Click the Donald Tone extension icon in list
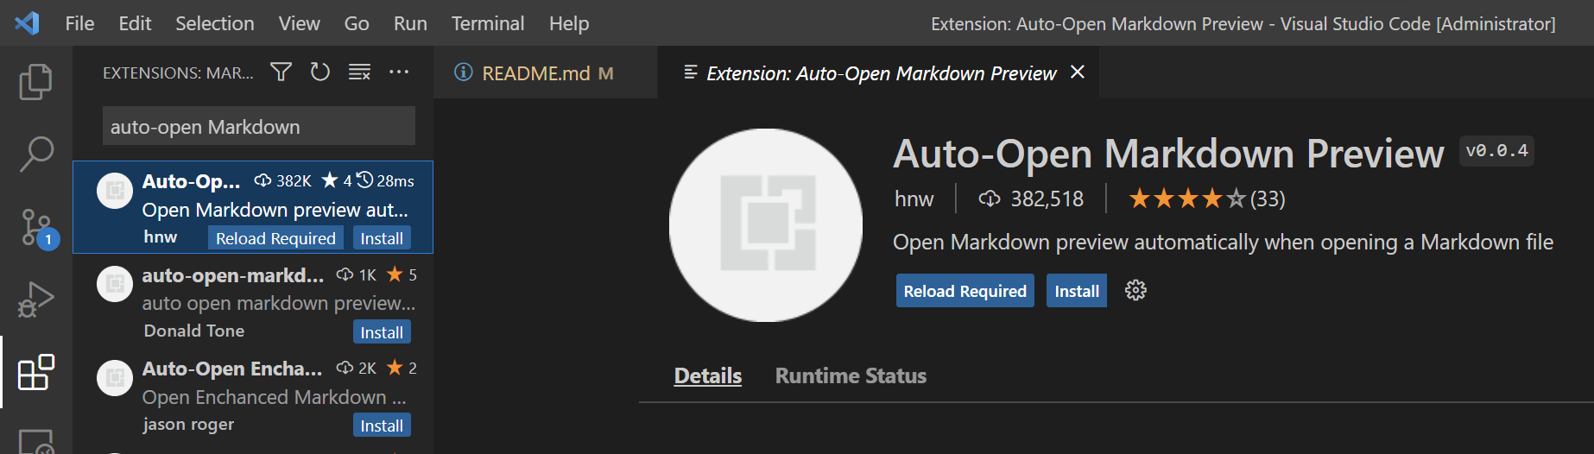1594x454 pixels. pyautogui.click(x=115, y=284)
